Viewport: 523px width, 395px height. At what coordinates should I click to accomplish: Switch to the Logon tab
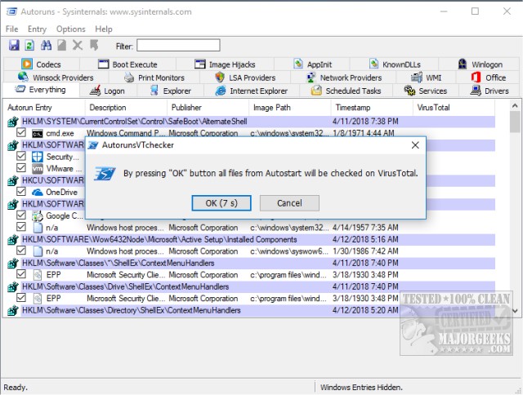tap(108, 91)
